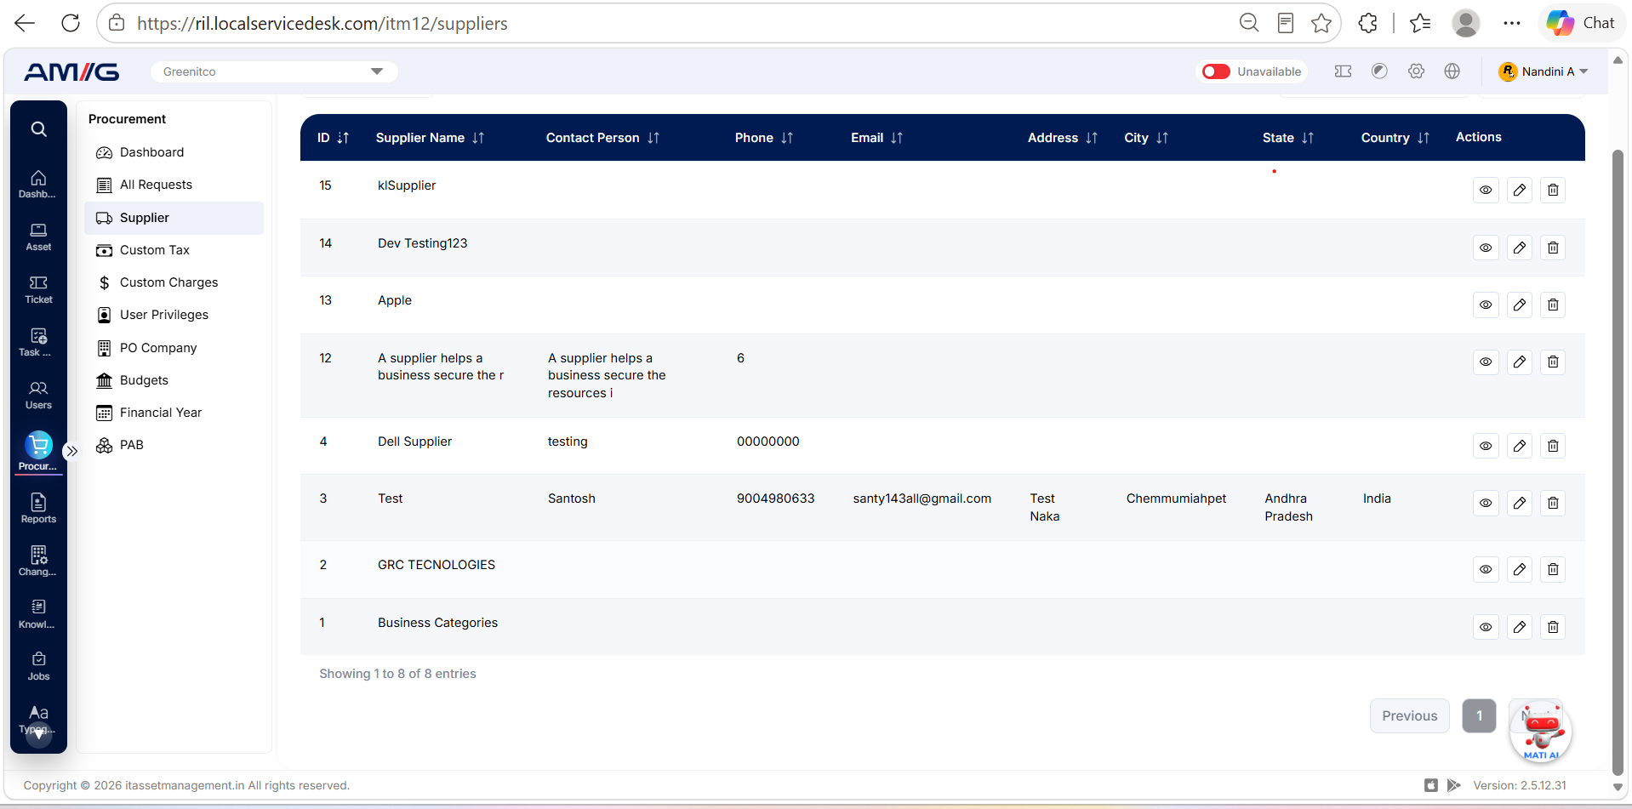Viewport: 1632px width, 809px height.
Task: Click the Previous pagination button
Action: (x=1409, y=716)
